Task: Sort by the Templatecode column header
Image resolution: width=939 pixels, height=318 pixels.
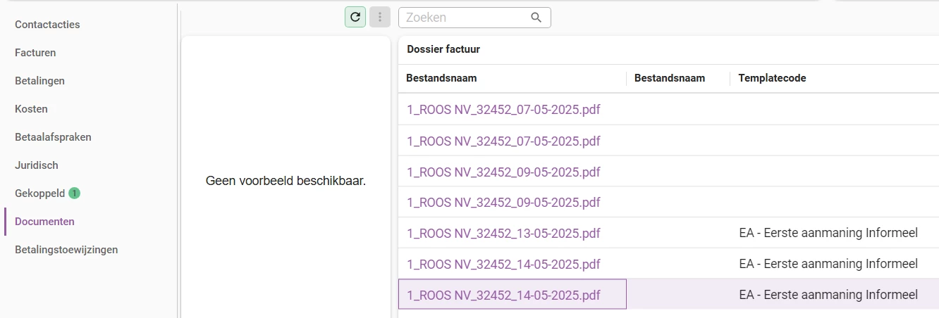Action: 772,78
